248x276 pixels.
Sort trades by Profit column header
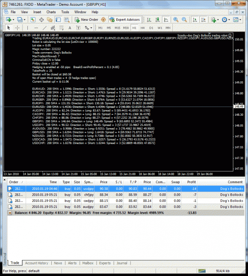[191, 182]
